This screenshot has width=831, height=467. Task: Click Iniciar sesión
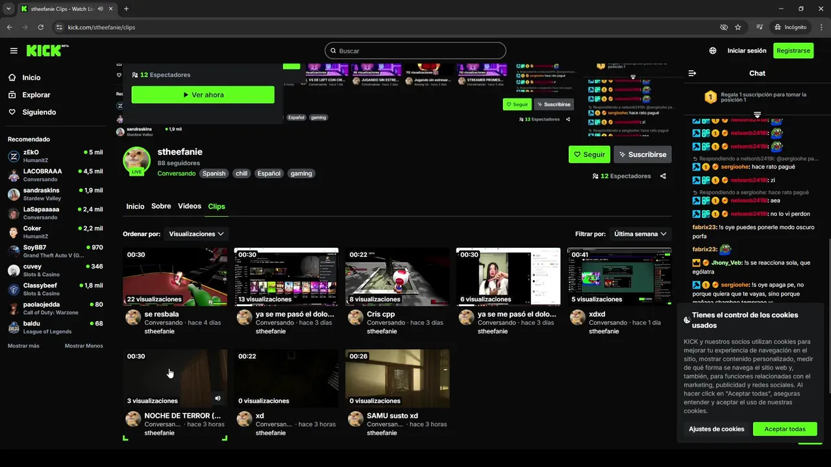747,51
